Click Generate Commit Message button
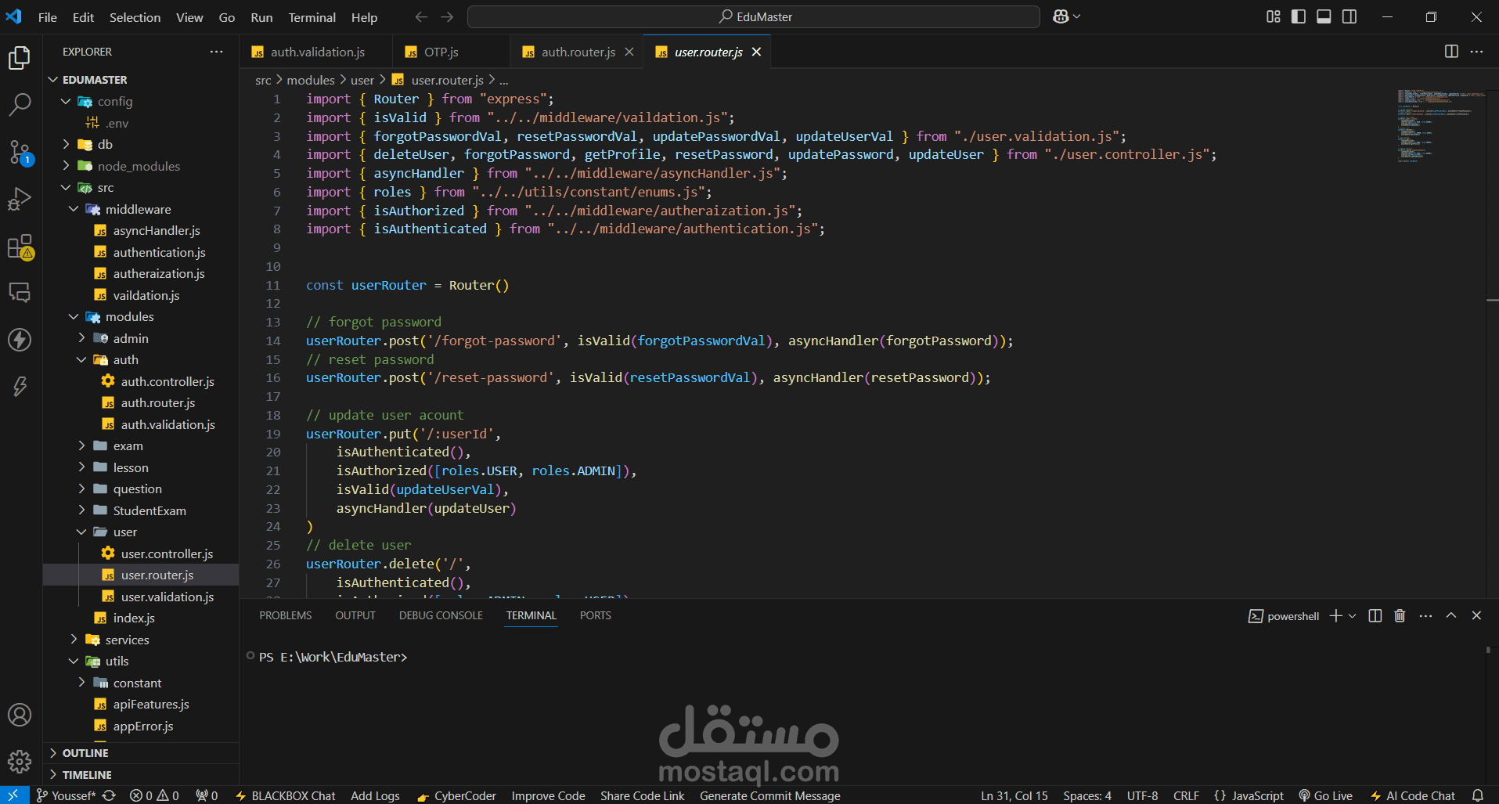The height and width of the screenshot is (804, 1499). [x=770, y=795]
